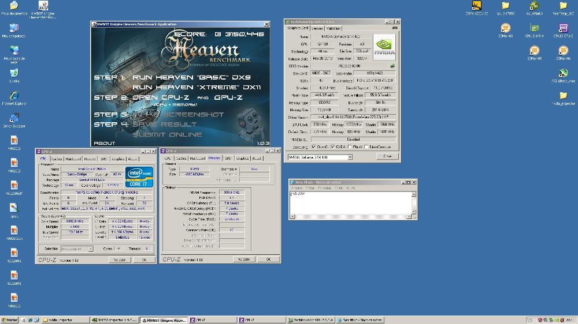Open Mainboard tab in left CPU-Z window
Viewport: 578px width, 324px height.
pos(73,159)
